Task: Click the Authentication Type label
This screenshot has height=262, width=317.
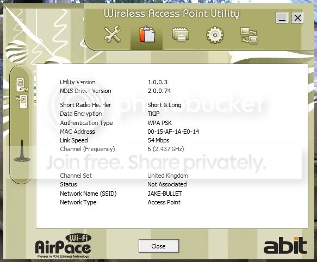Action: pyautogui.click(x=86, y=123)
